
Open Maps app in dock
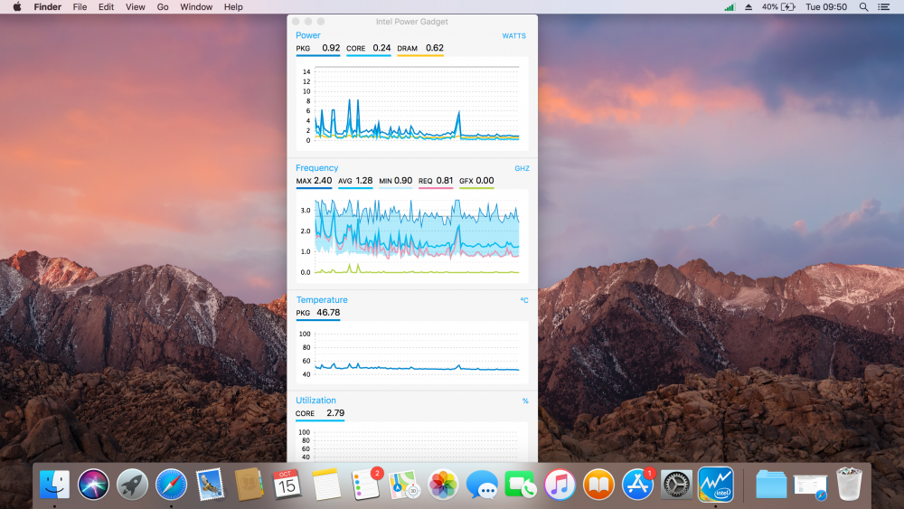(x=404, y=485)
